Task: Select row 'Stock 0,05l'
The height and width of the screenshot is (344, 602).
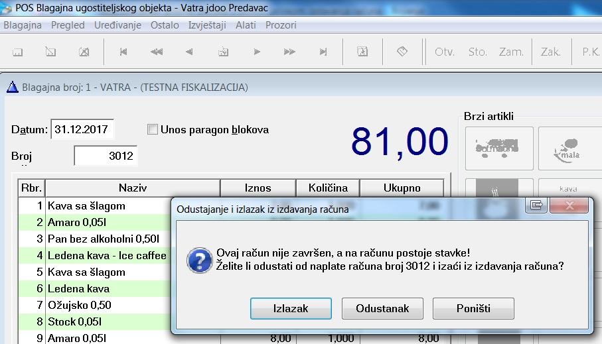Action: [x=94, y=321]
